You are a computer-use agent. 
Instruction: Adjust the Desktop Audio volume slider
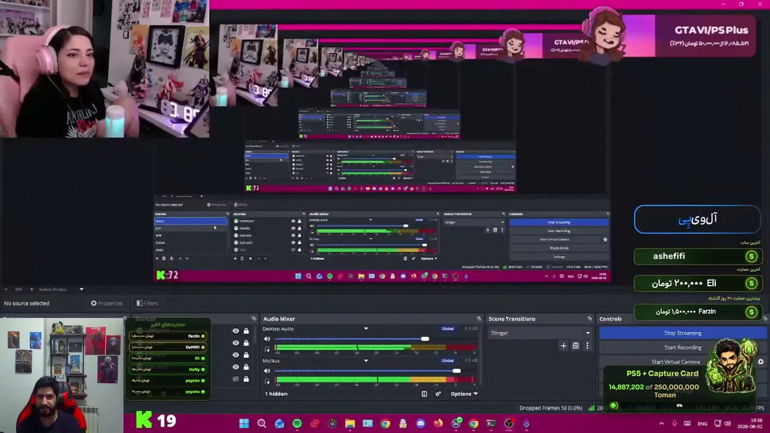(x=425, y=339)
